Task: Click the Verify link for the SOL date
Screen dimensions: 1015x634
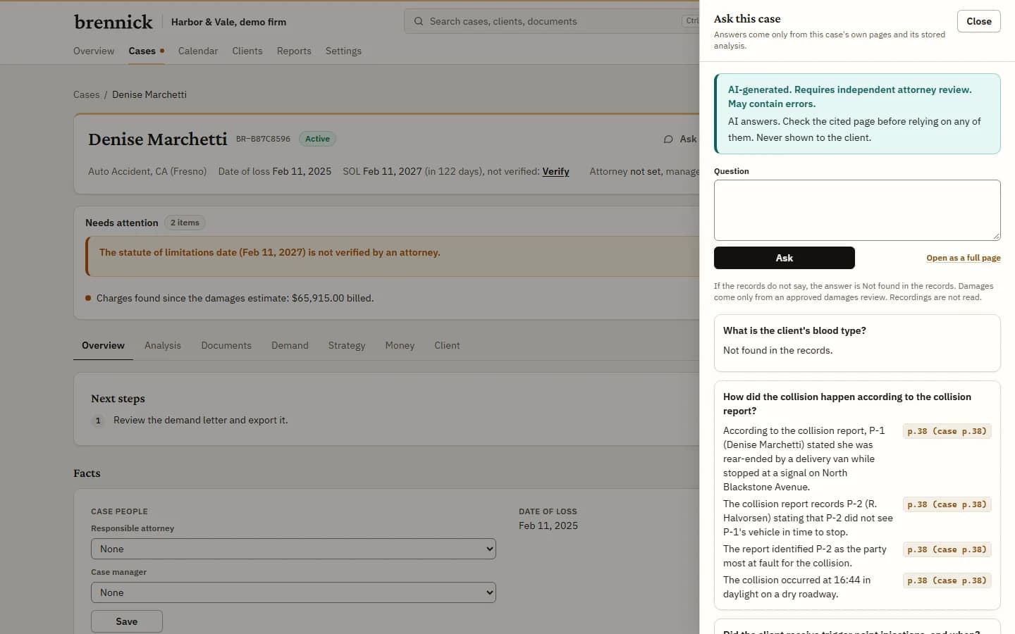Action: pyautogui.click(x=555, y=171)
